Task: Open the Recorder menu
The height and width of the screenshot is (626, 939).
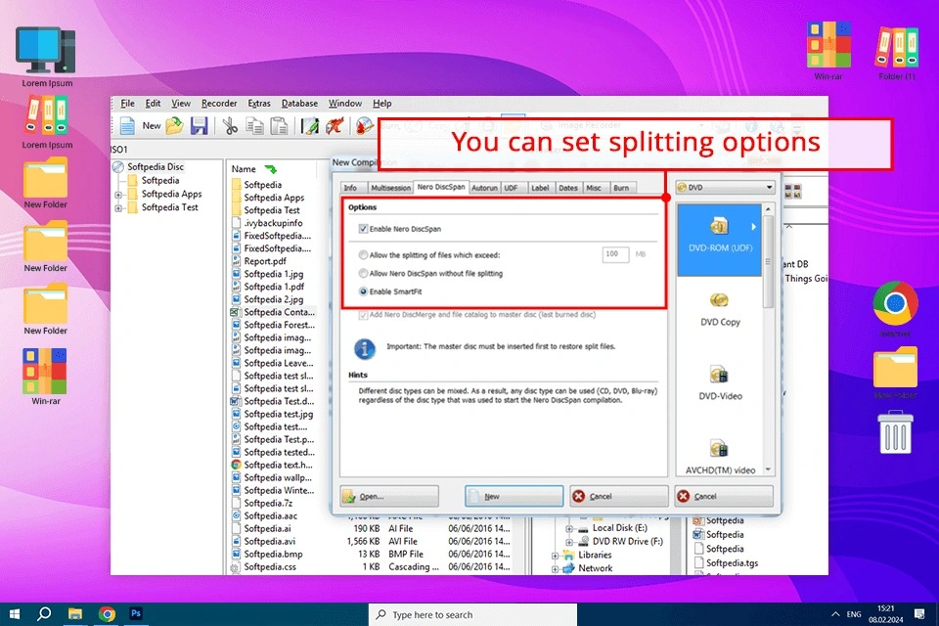Action: (x=219, y=103)
